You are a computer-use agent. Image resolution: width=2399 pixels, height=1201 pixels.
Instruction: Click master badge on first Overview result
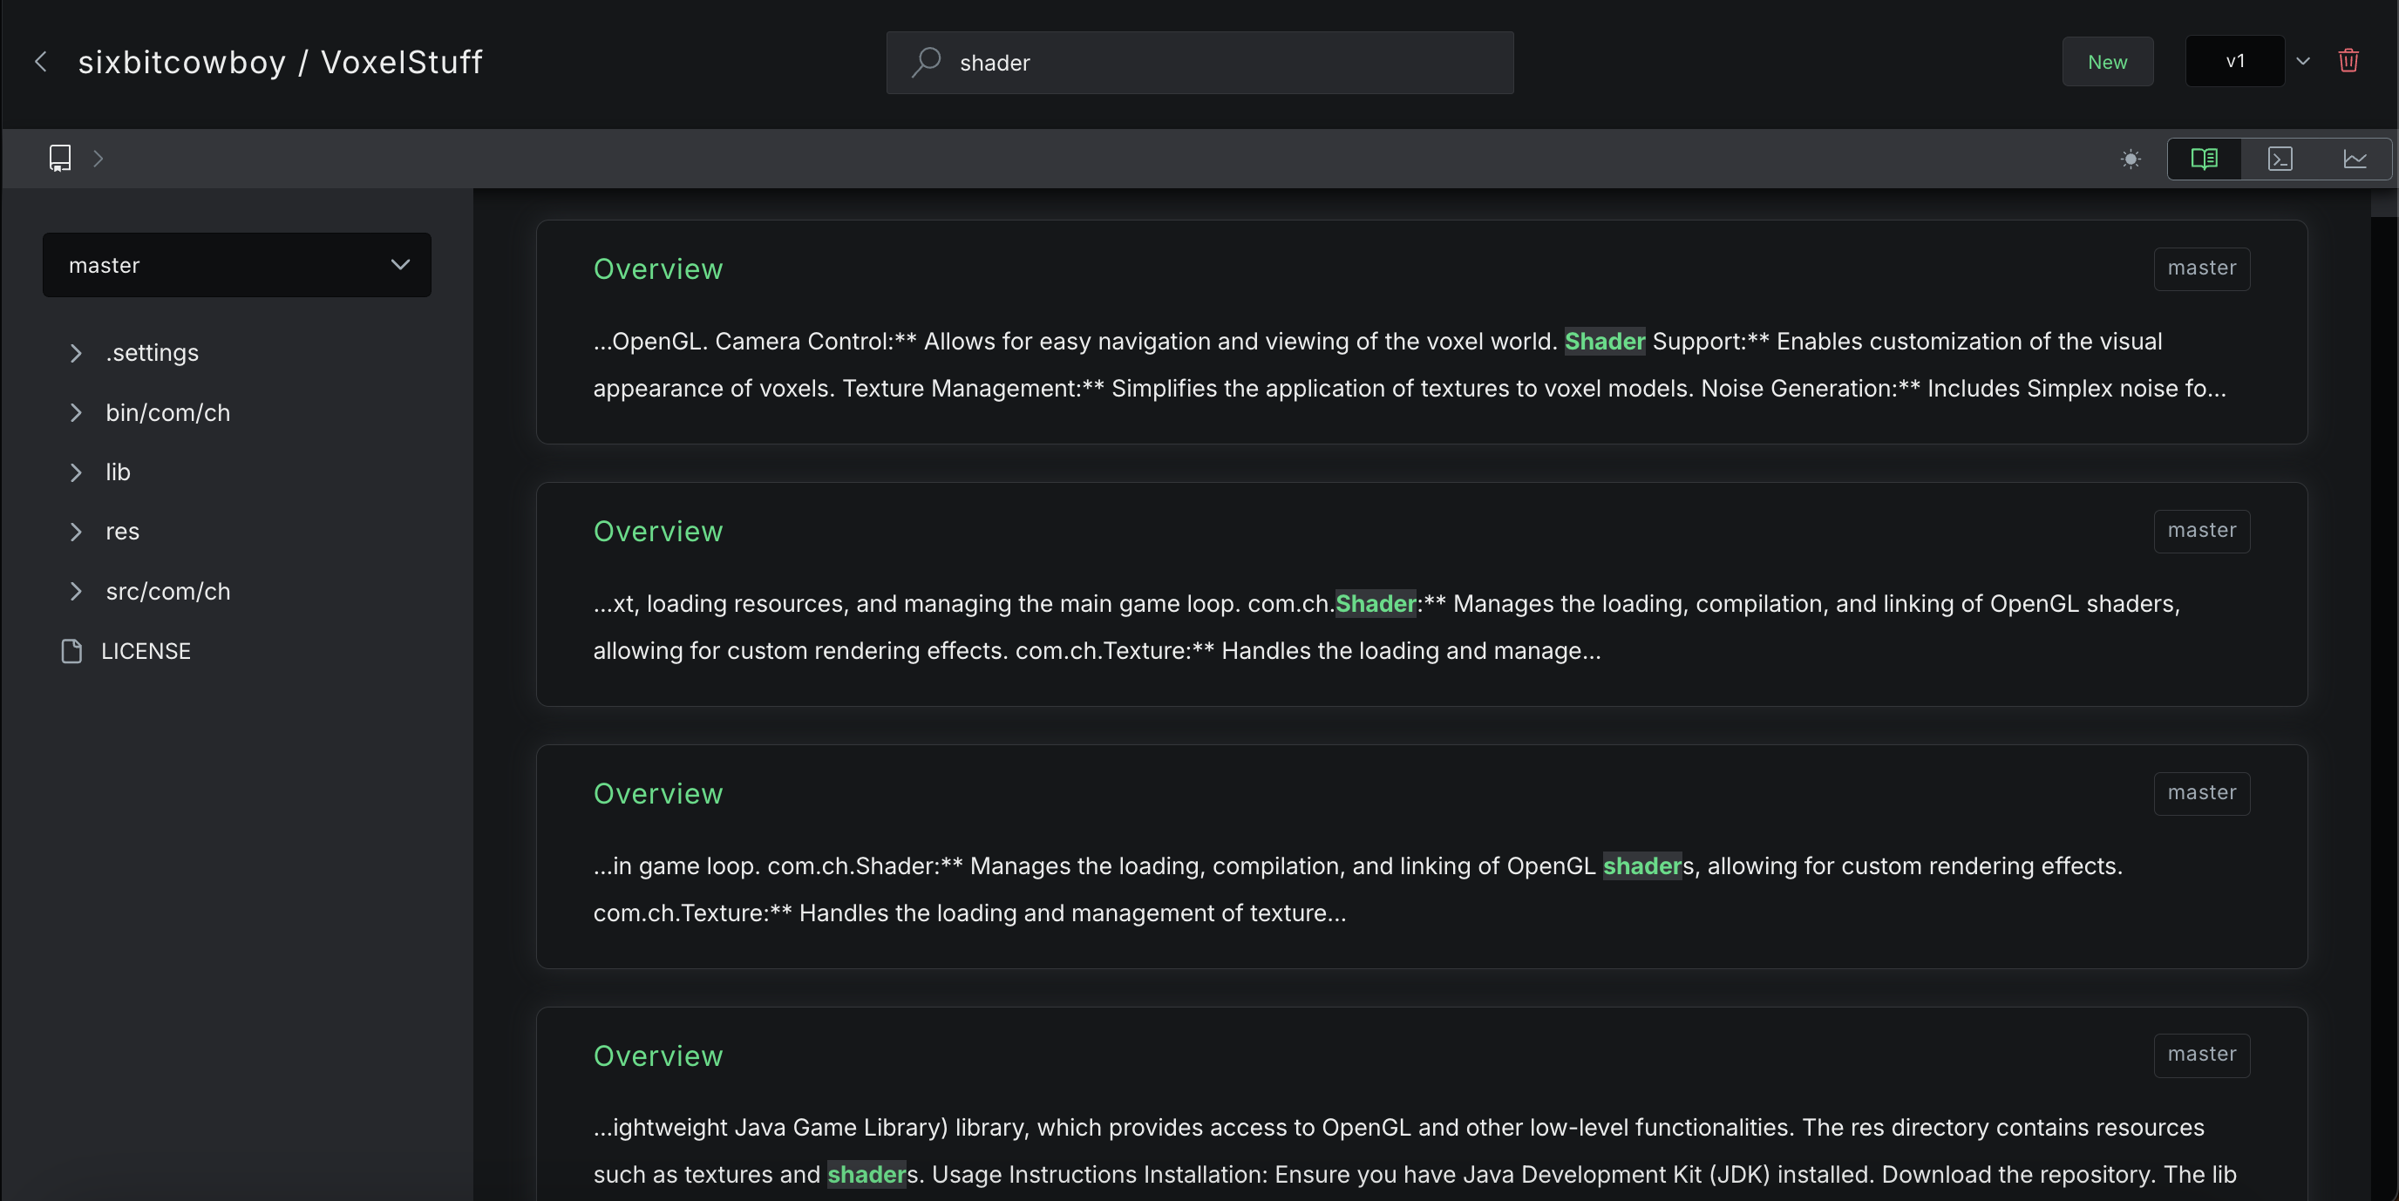pyautogui.click(x=2202, y=268)
